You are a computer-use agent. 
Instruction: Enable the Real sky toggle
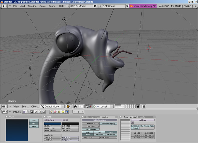(x=34, y=120)
